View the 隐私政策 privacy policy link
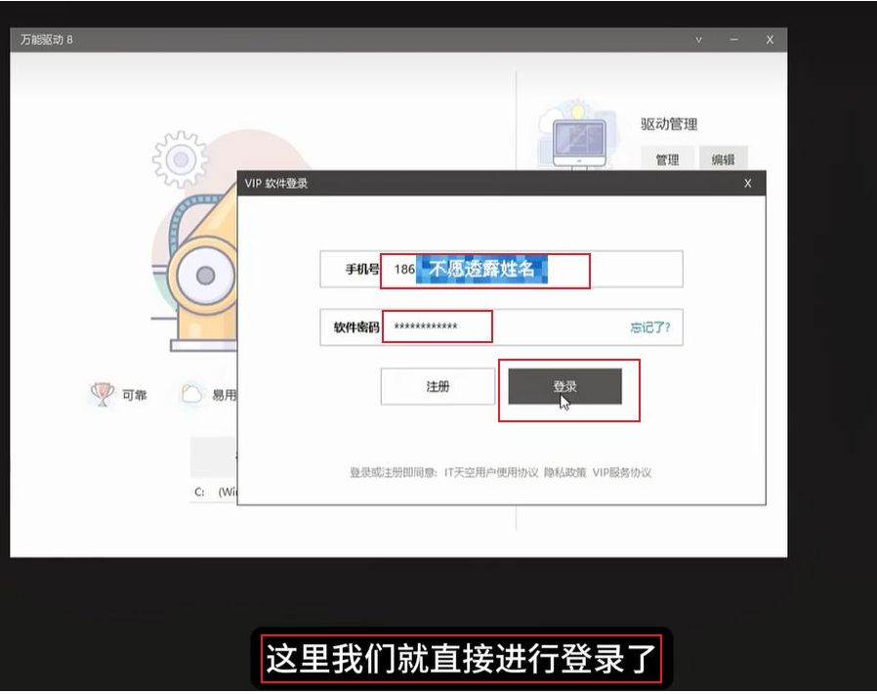Image resolution: width=877 pixels, height=694 pixels. tap(565, 472)
